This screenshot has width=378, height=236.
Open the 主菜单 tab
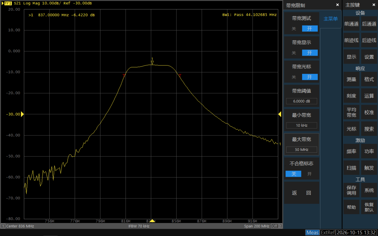coord(330,19)
